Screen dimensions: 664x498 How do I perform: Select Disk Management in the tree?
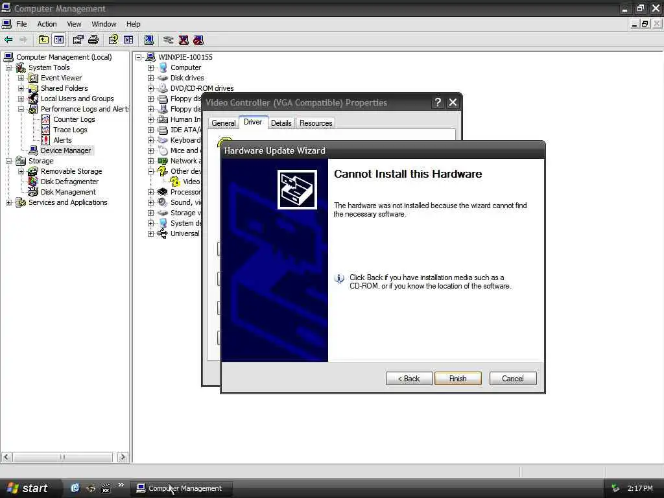coord(68,192)
